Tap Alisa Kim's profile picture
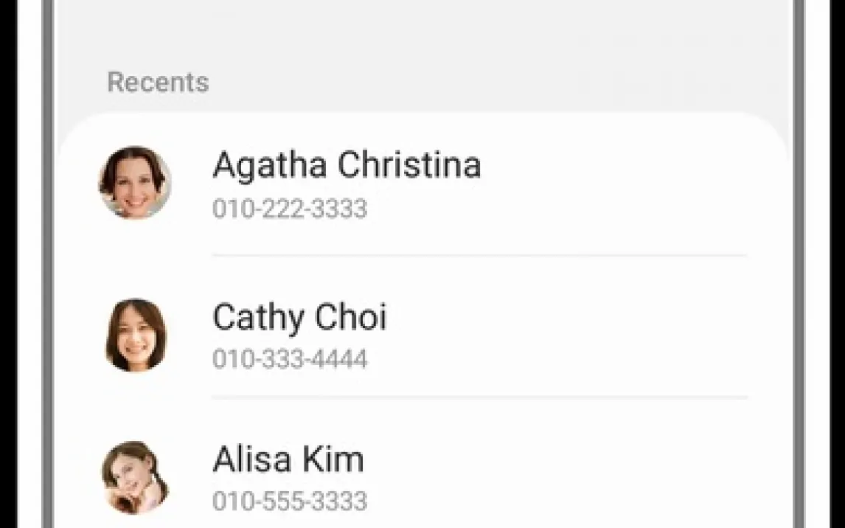Viewport: 845px width, 528px height. coord(135,477)
